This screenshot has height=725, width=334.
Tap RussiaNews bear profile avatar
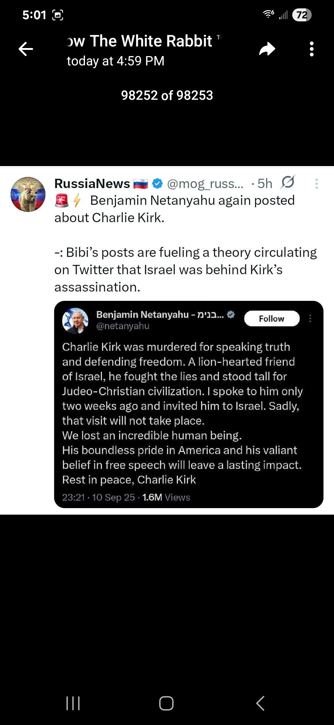point(28,194)
